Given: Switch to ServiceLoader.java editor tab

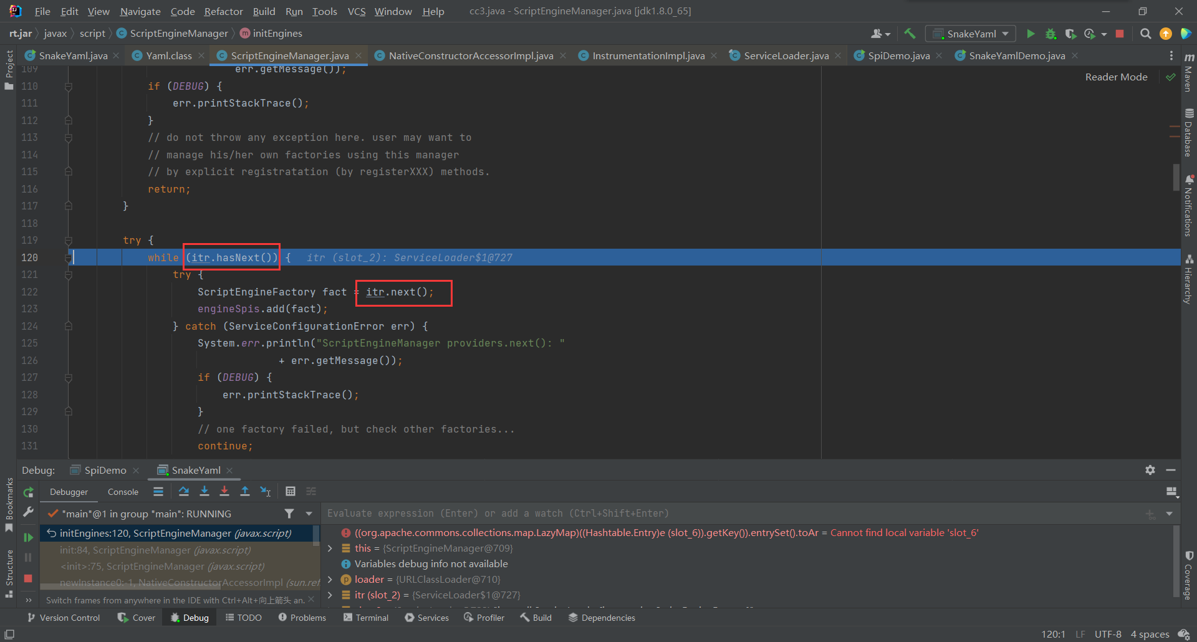Looking at the screenshot, I should point(786,55).
